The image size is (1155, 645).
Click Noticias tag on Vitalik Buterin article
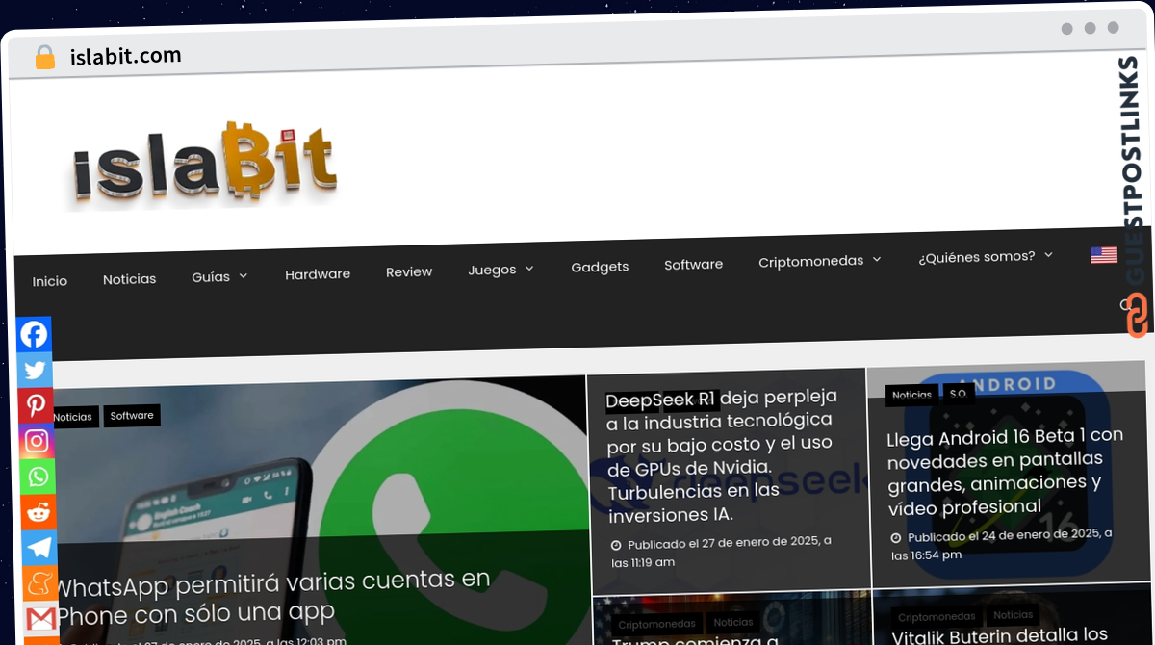1013,615
